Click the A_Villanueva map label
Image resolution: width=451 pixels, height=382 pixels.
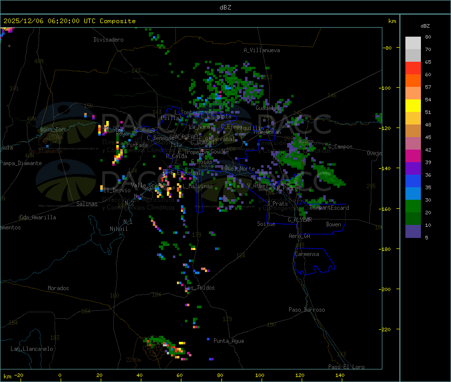(262, 50)
